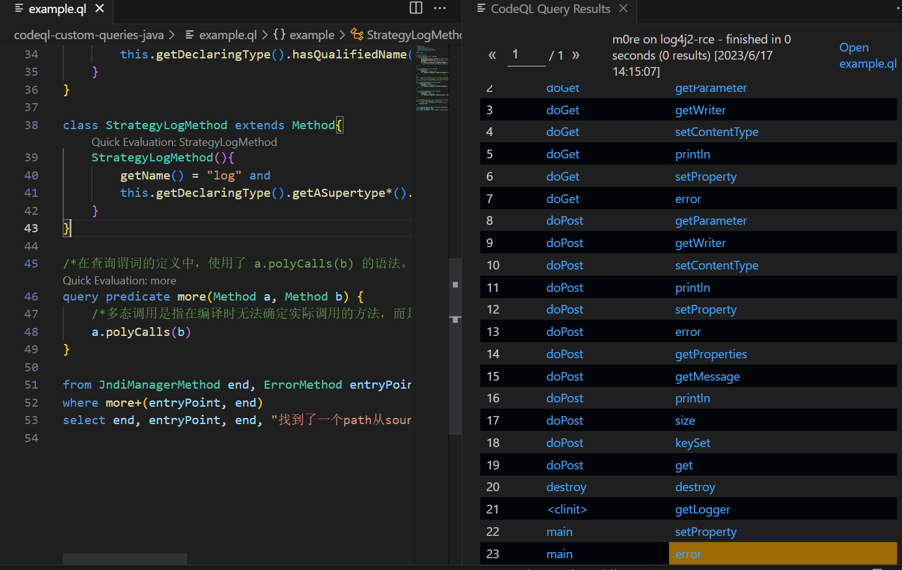Screen dimensions: 902x570
Task: Expand example.ql breadcrumb file dropdown
Action: click(x=227, y=35)
